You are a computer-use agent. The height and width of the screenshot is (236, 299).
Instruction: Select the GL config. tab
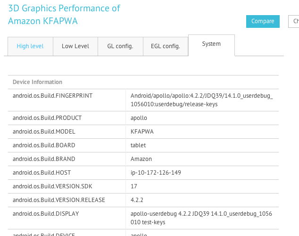[120, 46]
